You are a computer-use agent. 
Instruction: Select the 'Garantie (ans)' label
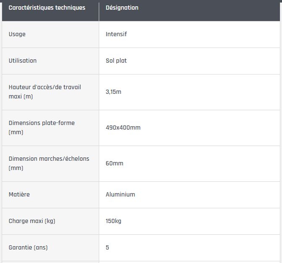pyautogui.click(x=28, y=247)
